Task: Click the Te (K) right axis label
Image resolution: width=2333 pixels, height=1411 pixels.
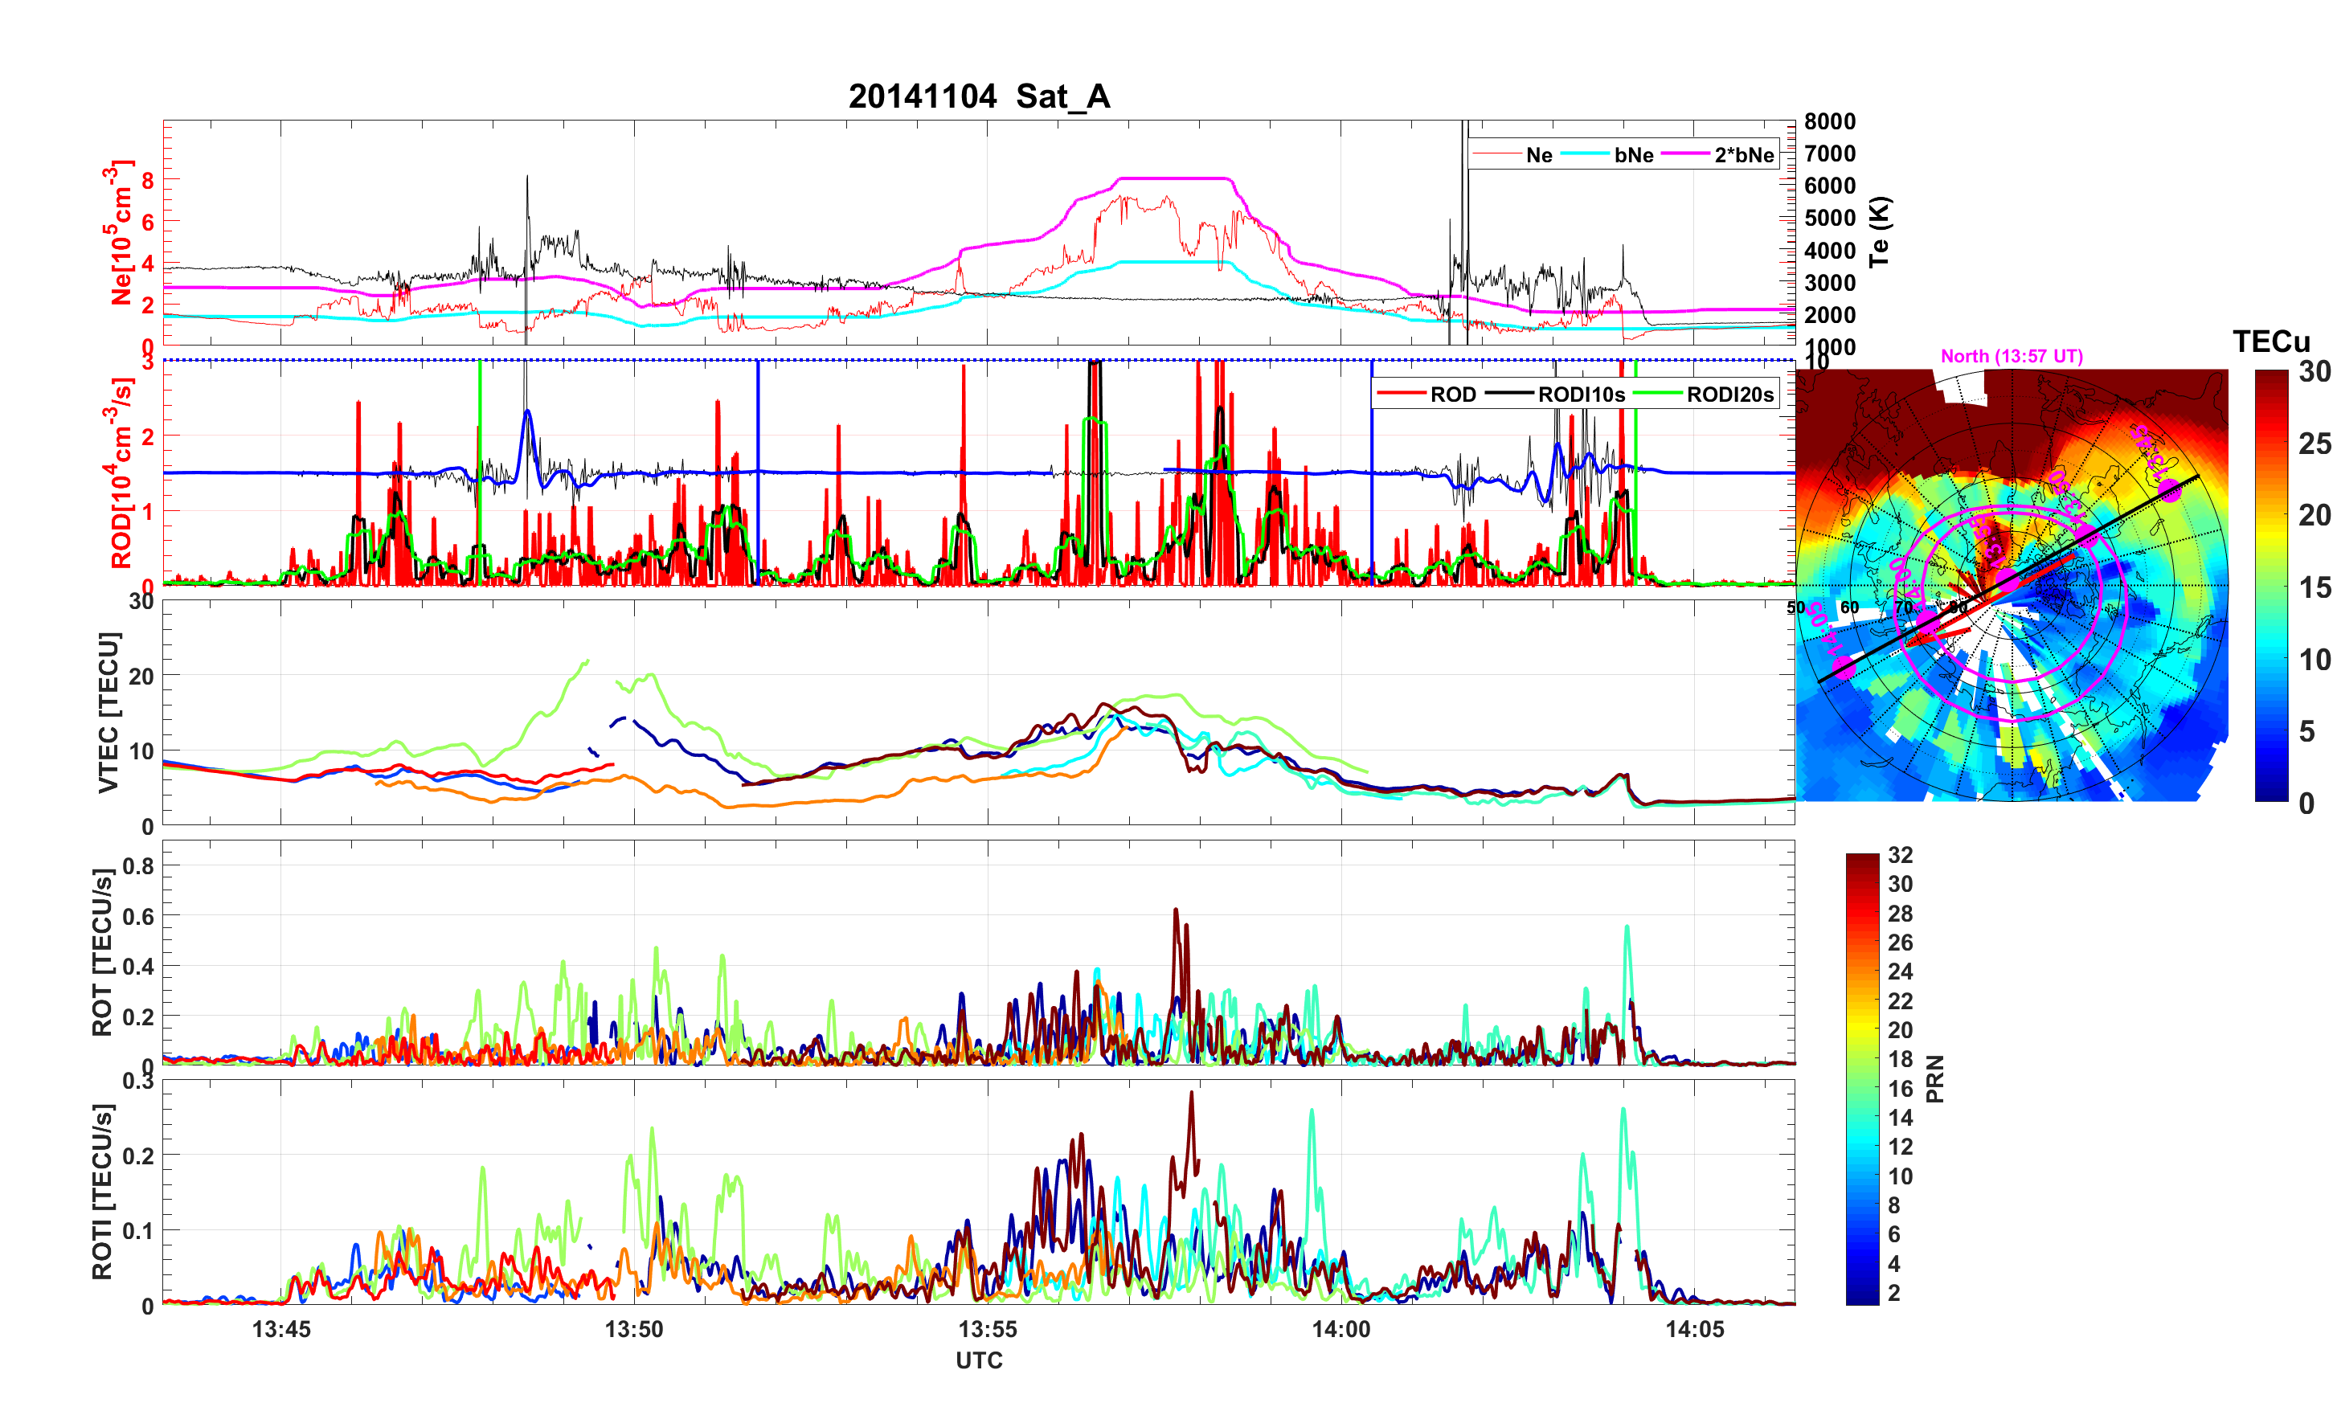Action: (1878, 232)
